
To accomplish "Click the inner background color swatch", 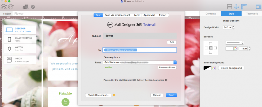I will (208, 68).
